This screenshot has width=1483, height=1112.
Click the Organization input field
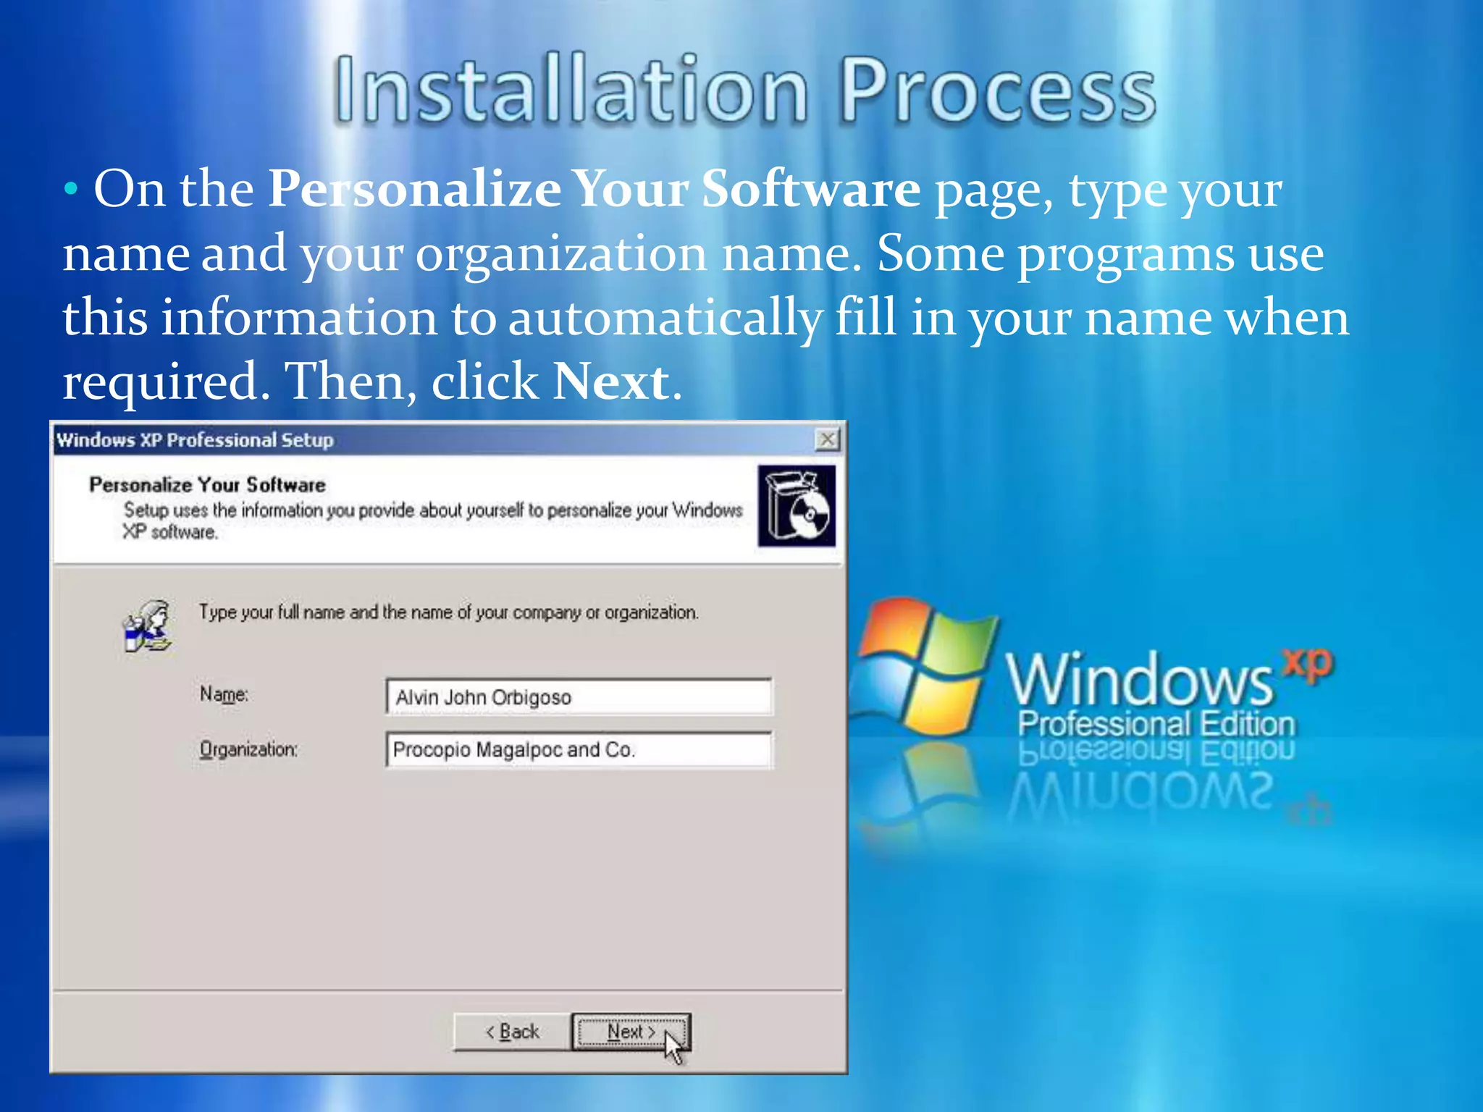tap(579, 749)
